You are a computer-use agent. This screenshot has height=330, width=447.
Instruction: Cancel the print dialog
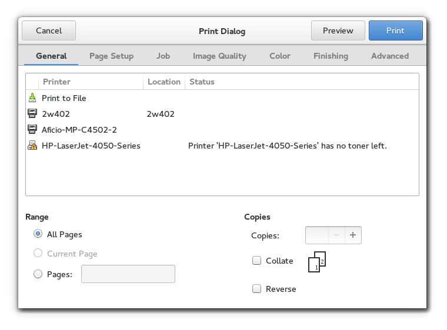tap(49, 31)
